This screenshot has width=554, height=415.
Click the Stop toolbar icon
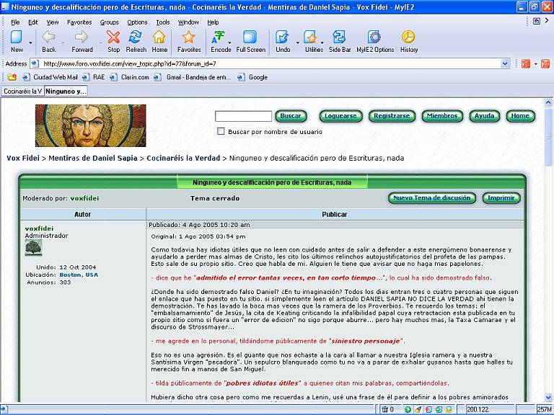[113, 40]
